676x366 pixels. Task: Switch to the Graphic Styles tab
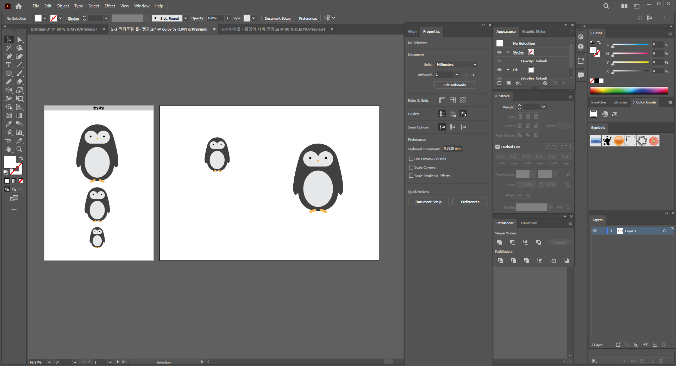coord(533,32)
